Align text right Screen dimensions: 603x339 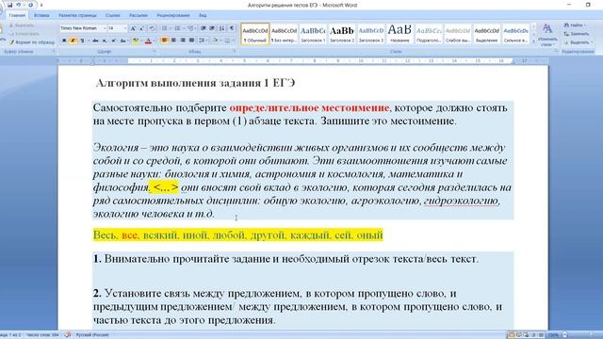pyautogui.click(x=183, y=40)
